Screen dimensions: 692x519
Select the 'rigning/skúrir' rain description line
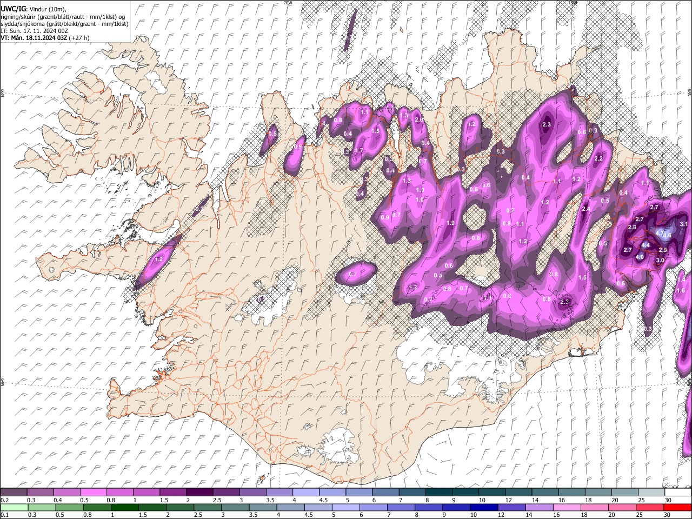[x=63, y=17]
